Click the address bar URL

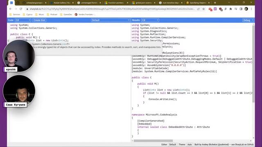pos(112,9)
